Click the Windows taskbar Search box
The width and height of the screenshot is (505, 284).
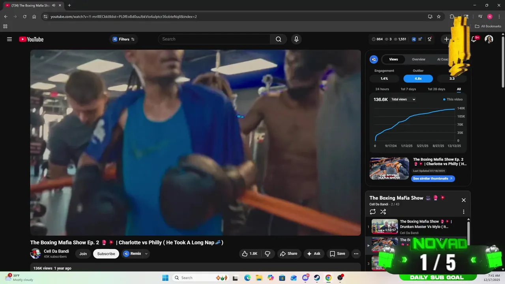[x=200, y=278]
